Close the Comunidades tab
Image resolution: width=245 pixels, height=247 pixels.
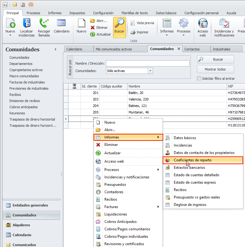179,49
